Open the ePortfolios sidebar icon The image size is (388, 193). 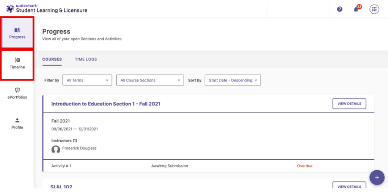[17, 90]
